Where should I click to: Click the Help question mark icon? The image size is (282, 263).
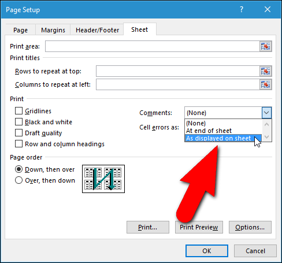242,9
